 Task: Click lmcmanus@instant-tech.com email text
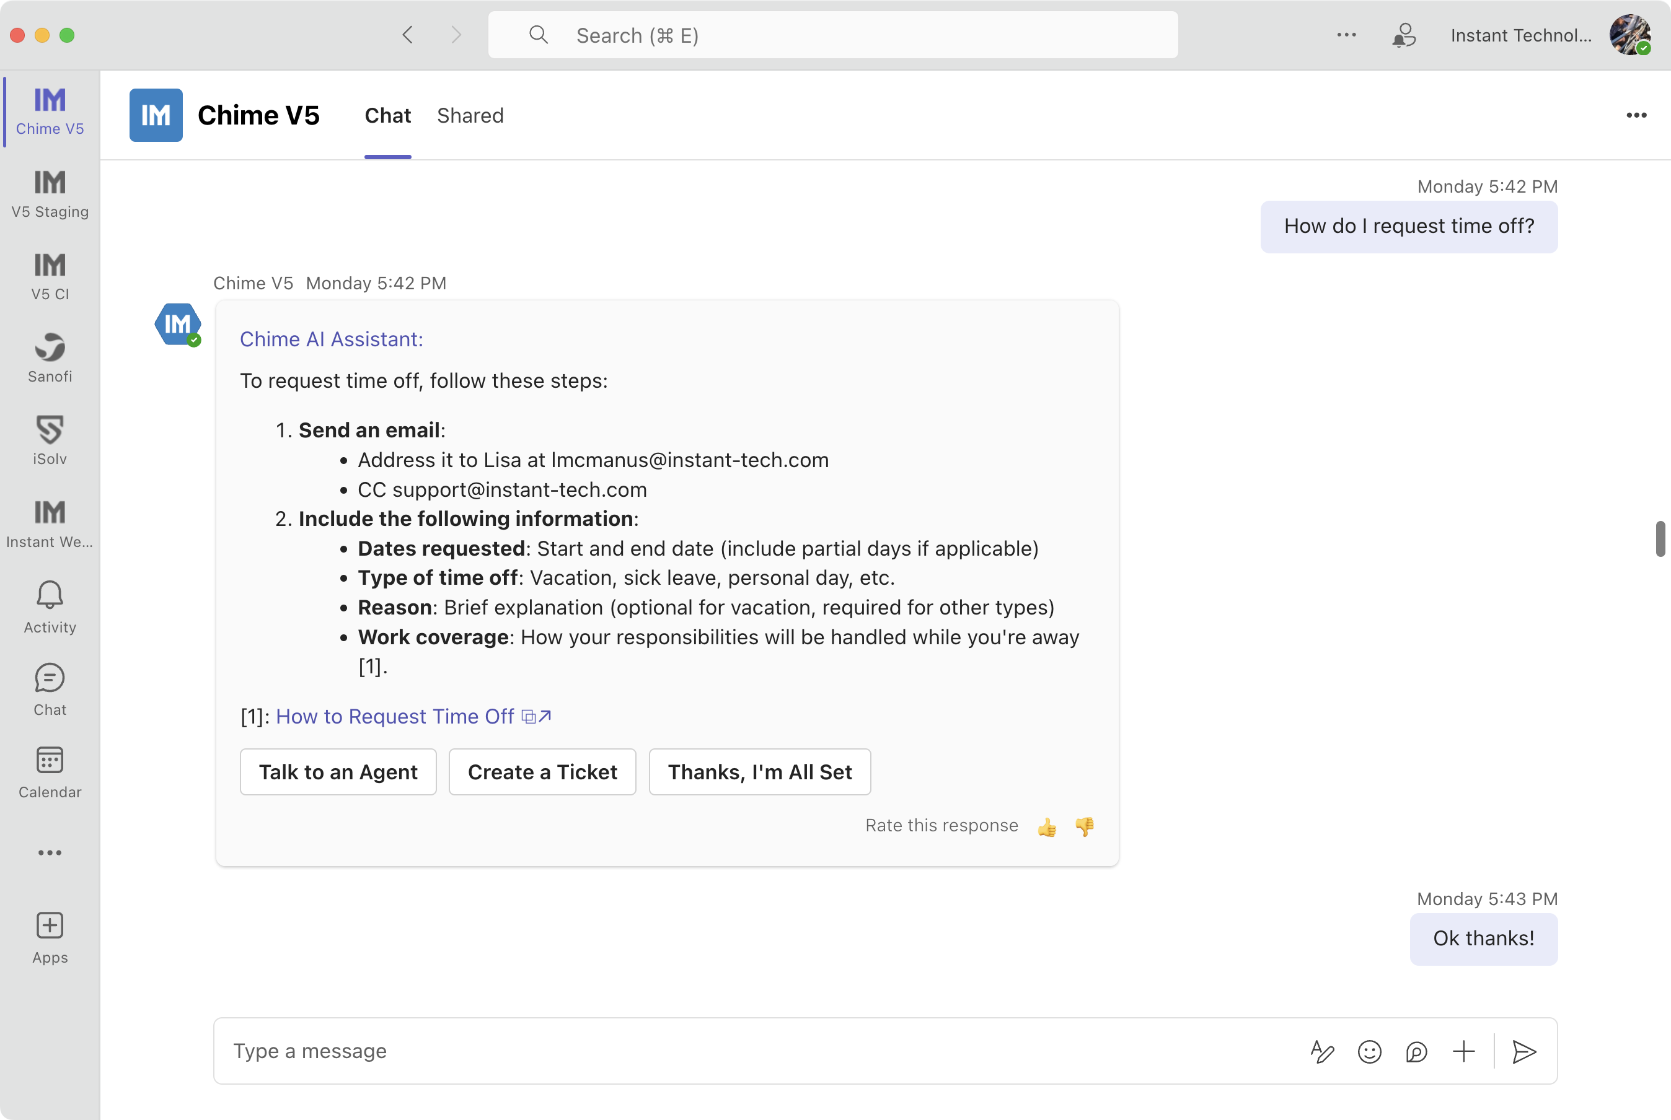690,460
